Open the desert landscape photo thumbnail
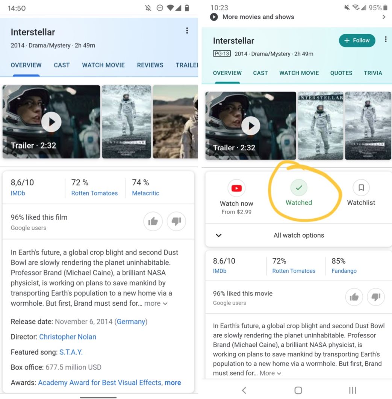The height and width of the screenshot is (399, 392). point(175,121)
